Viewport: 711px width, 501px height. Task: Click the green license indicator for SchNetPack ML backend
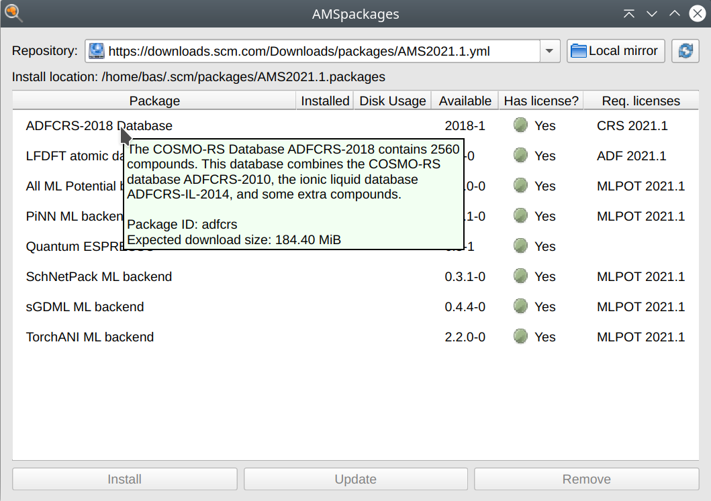click(x=520, y=276)
